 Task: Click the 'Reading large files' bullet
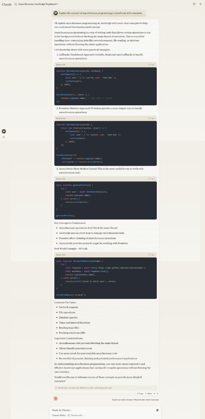[x=69, y=328]
